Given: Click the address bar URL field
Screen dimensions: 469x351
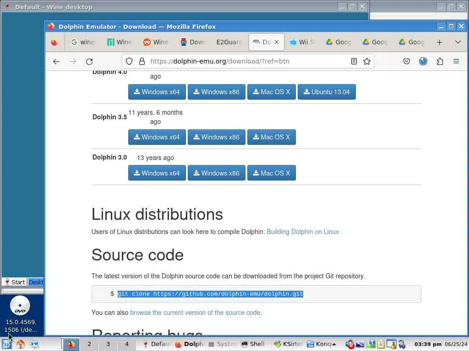Looking at the screenshot, I should 248,62.
